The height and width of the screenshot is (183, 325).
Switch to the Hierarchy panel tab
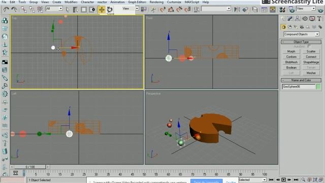click(297, 19)
